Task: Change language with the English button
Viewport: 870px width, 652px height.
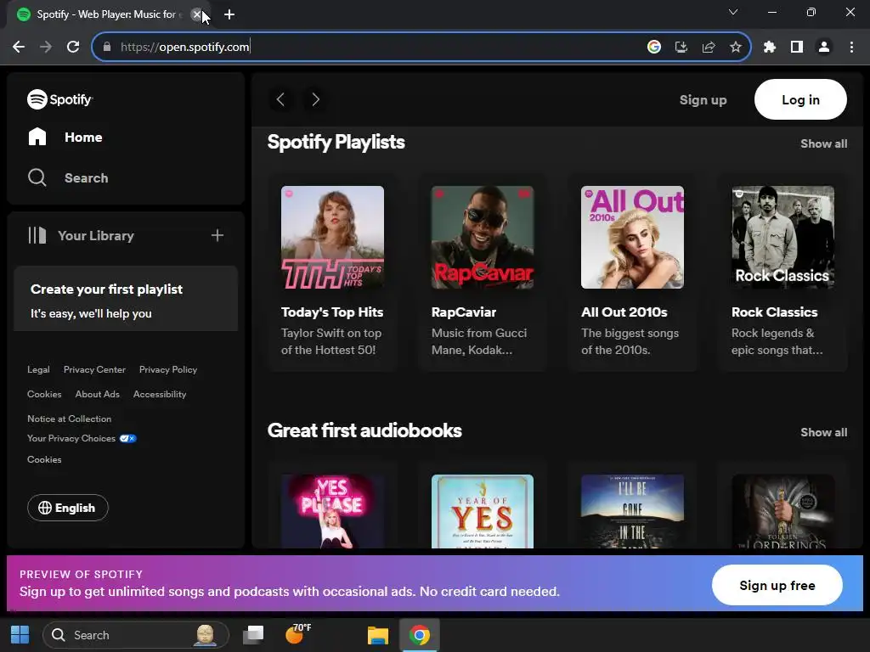Action: tap(68, 508)
